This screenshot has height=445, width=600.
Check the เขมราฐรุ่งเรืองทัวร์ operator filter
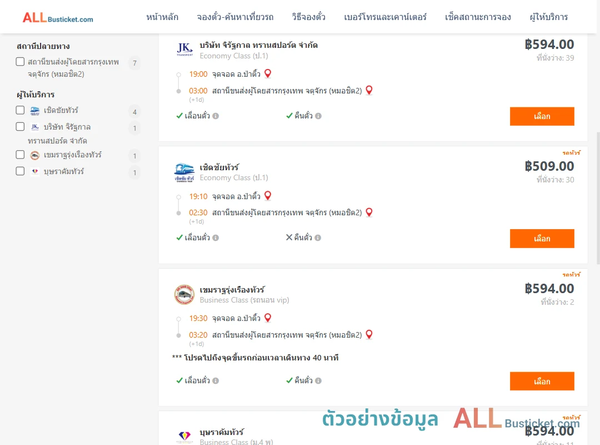(21, 155)
